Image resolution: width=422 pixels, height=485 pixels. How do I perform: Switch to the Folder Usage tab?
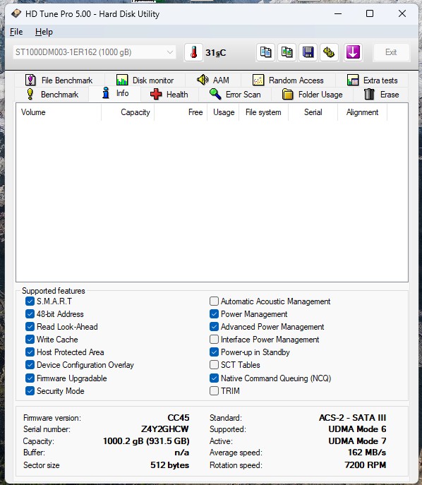313,95
